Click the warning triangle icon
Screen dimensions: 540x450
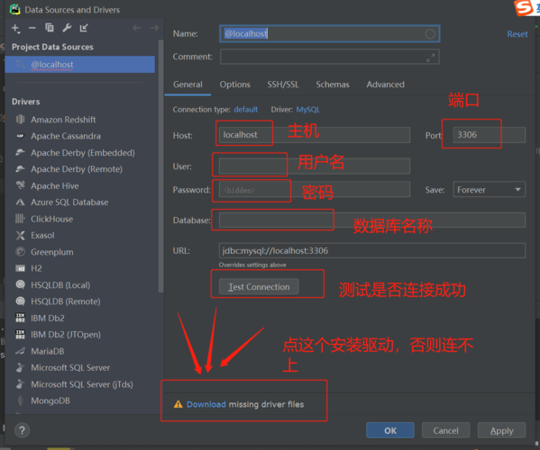[x=178, y=404]
